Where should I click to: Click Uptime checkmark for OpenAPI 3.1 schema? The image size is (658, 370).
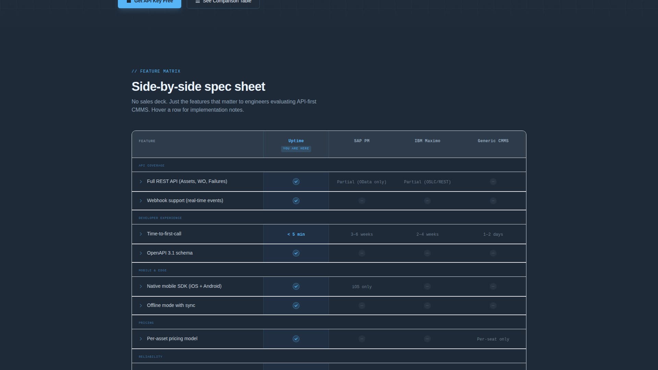[x=296, y=253]
